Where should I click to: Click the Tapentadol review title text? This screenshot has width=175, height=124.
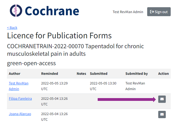[x=75, y=50]
